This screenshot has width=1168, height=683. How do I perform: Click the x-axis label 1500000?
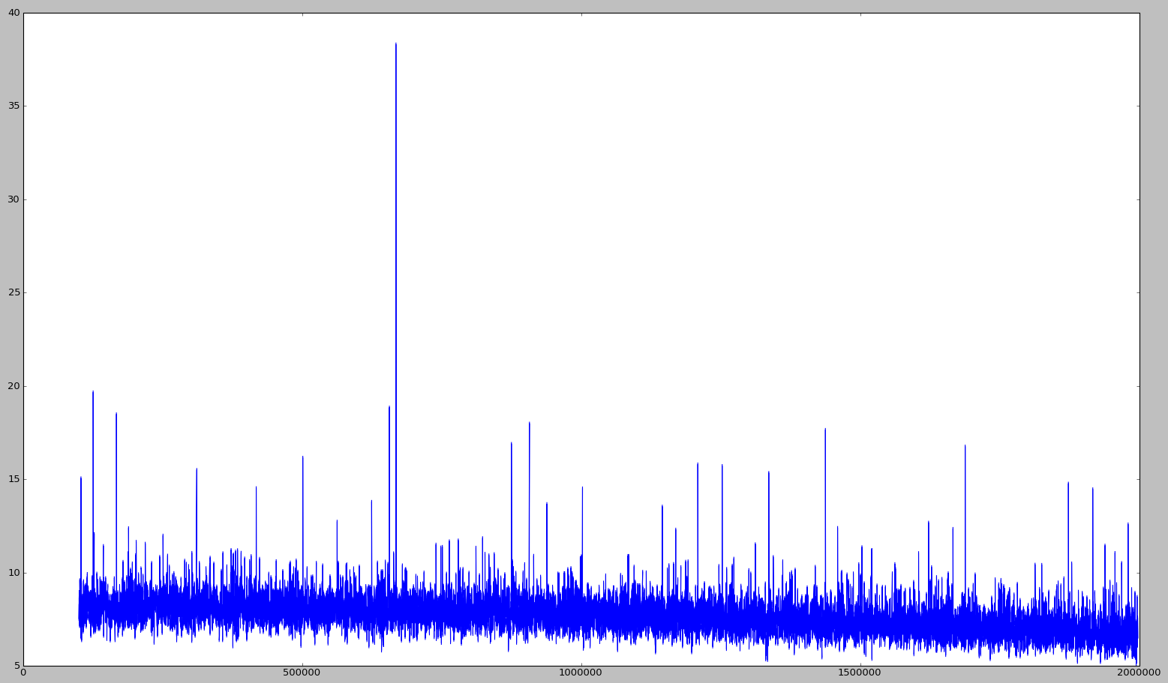[860, 675]
